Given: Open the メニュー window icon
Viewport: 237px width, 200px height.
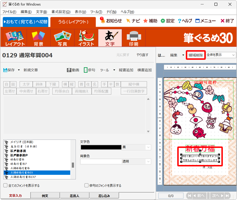Looking at the screenshot, I should click(198, 21).
